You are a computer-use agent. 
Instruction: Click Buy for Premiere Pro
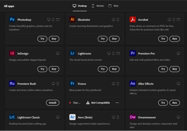(x=175, y=69)
